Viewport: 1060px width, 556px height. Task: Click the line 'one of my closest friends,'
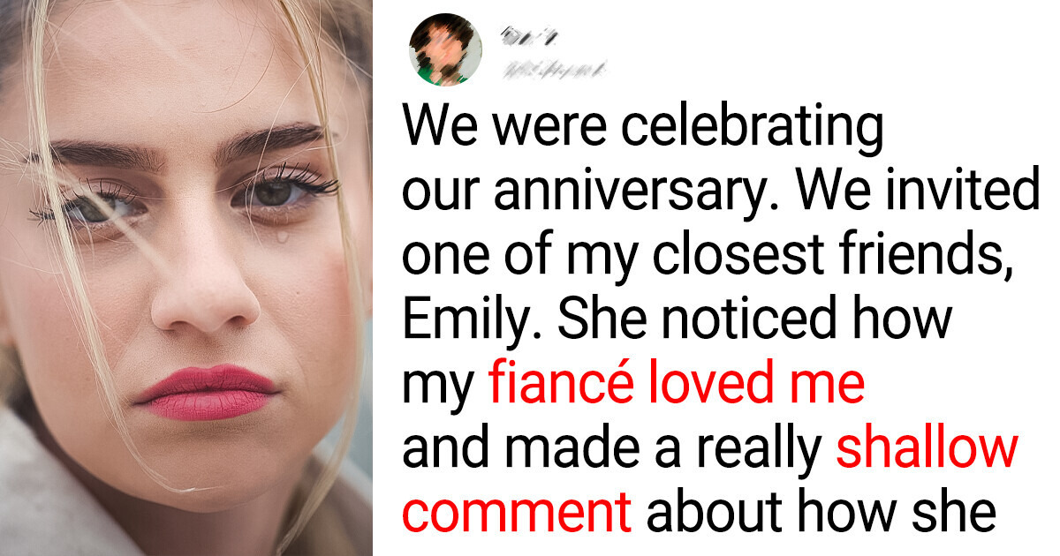tap(708, 259)
